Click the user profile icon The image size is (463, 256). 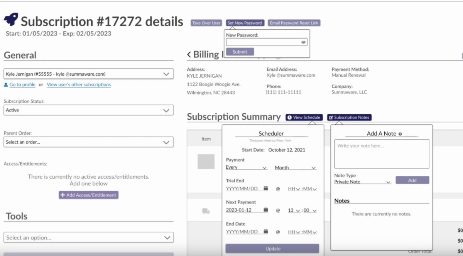6,85
